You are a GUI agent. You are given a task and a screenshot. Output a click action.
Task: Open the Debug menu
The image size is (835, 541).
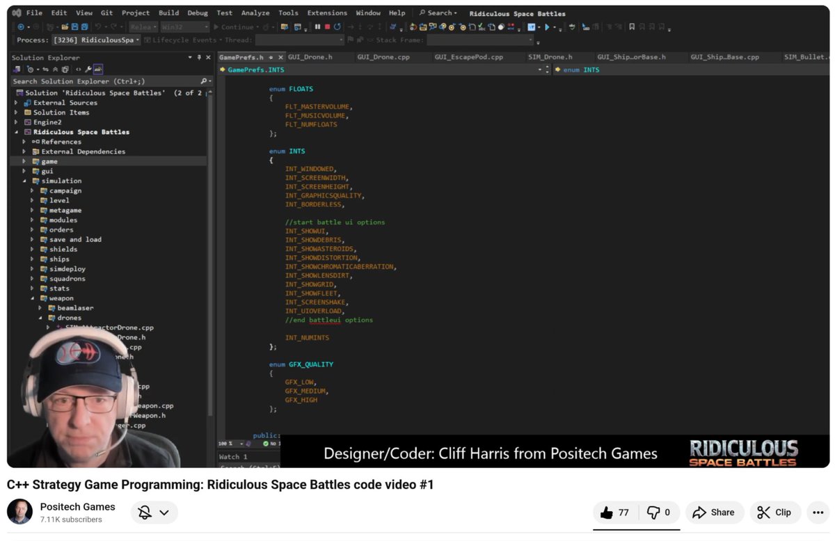point(198,13)
